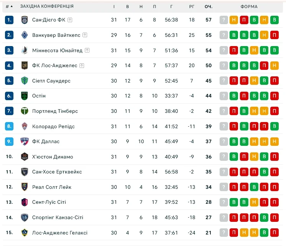Open the Реал Солт Лейк team page

coord(52,187)
